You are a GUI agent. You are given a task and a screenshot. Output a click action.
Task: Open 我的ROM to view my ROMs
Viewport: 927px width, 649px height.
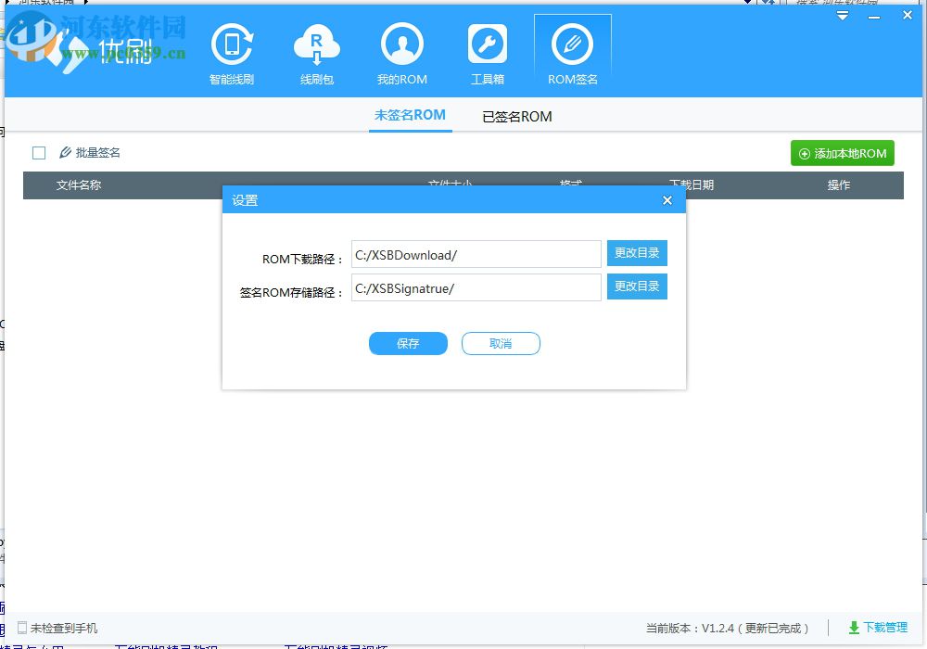coord(402,53)
